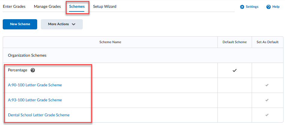The height and width of the screenshot is (125, 285).
Task: Set Dental School scheme as default
Action: [x=267, y=115]
